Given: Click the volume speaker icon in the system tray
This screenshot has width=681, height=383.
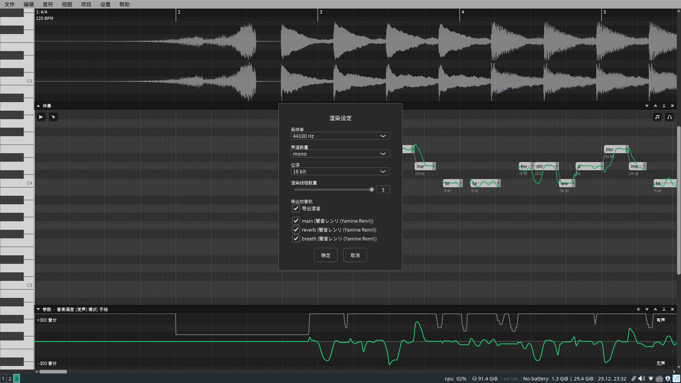Looking at the screenshot, I should click(642, 379).
